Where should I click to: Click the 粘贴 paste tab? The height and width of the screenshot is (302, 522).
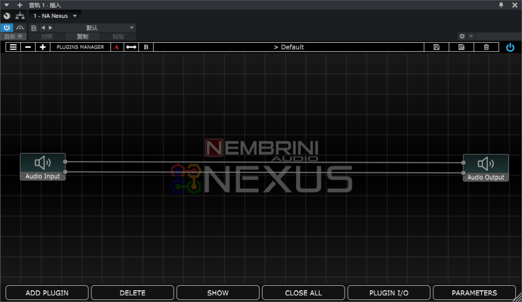point(118,37)
